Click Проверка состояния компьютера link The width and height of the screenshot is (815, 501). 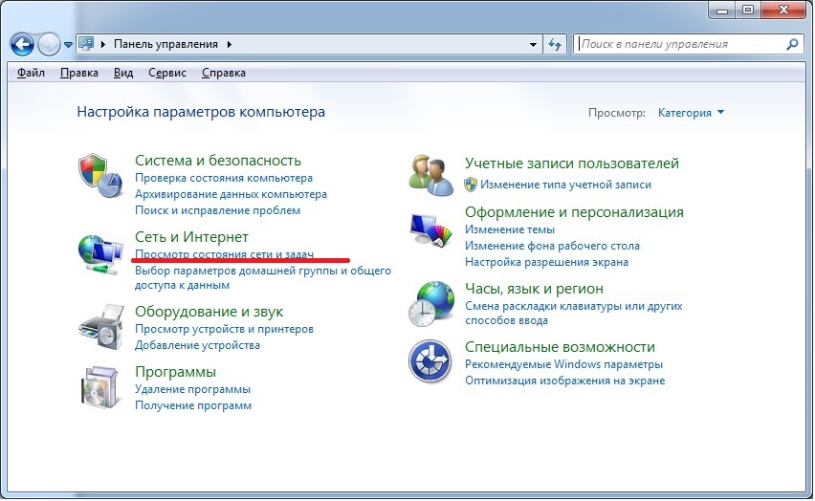[224, 178]
